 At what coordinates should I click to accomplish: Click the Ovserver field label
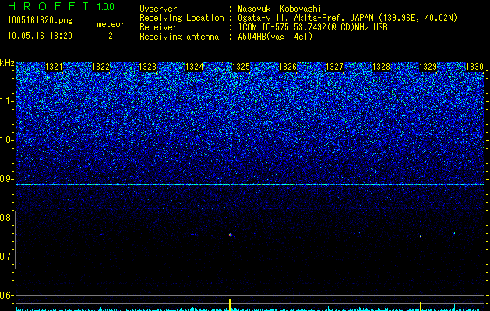click(x=158, y=9)
